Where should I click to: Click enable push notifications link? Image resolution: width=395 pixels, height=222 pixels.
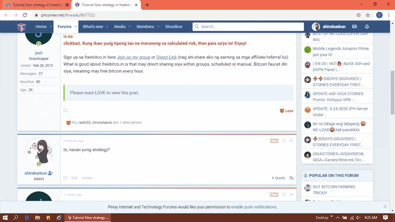[254, 207]
